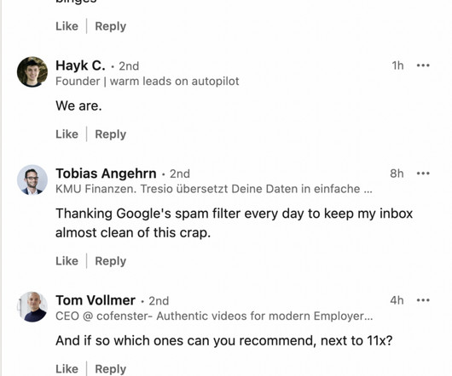Open Tom Vollmer's profile via name

click(96, 300)
